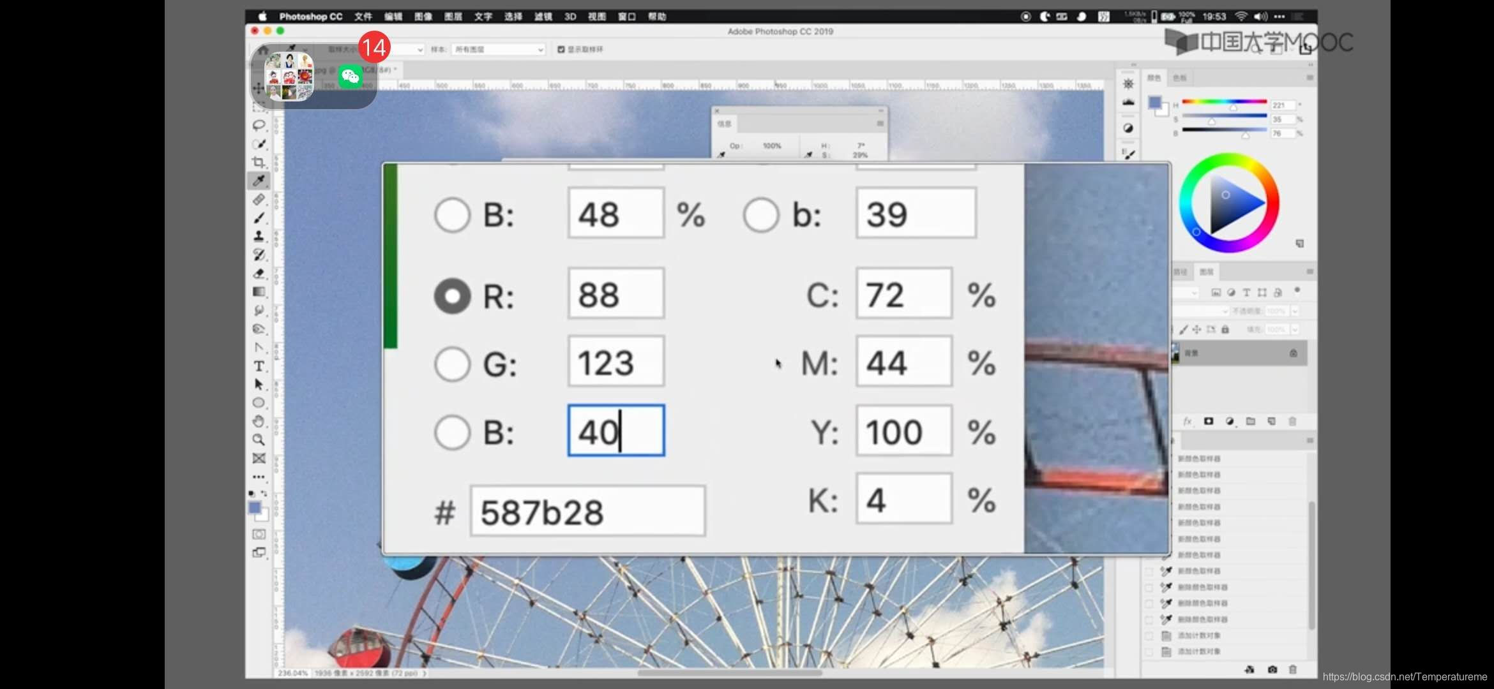Toggle layer filter on/off dot switch
This screenshot has height=689, width=1494.
[1297, 290]
